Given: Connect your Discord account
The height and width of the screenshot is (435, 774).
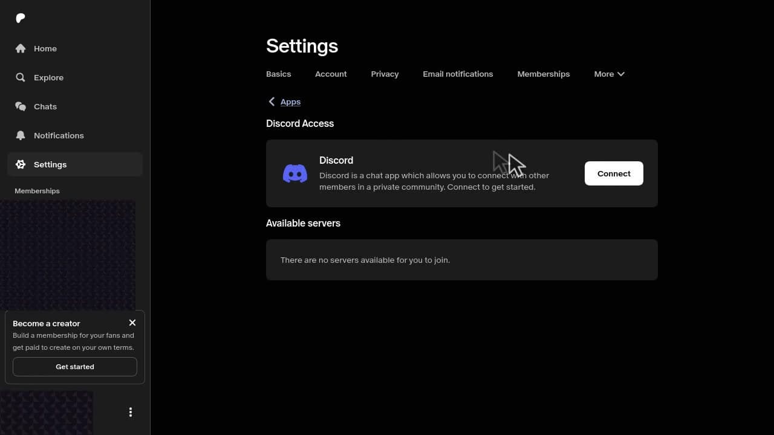Looking at the screenshot, I should [x=614, y=173].
